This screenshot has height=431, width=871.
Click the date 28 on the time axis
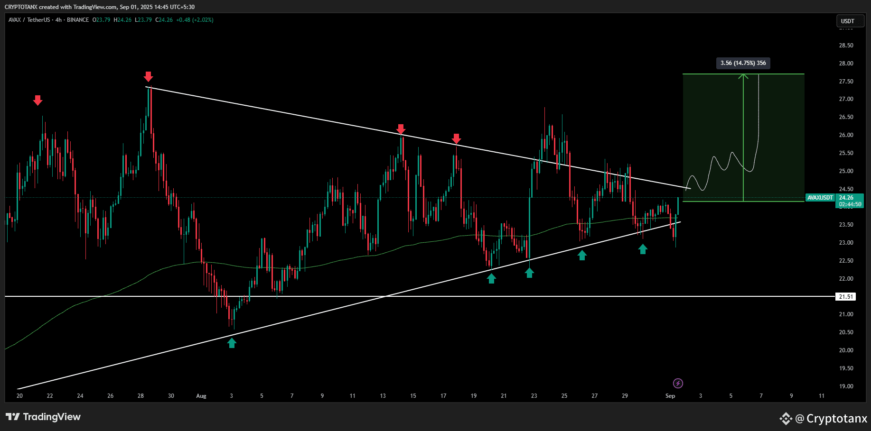pyautogui.click(x=140, y=396)
